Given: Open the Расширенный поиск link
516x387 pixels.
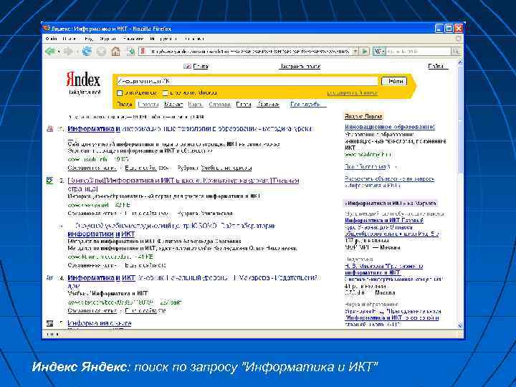Looking at the screenshot, I should [353, 92].
